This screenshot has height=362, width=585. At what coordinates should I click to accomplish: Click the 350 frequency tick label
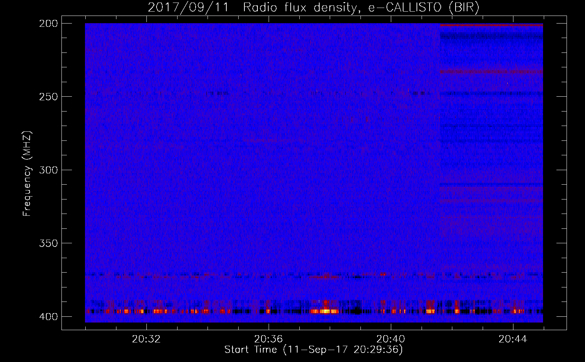[x=48, y=243]
